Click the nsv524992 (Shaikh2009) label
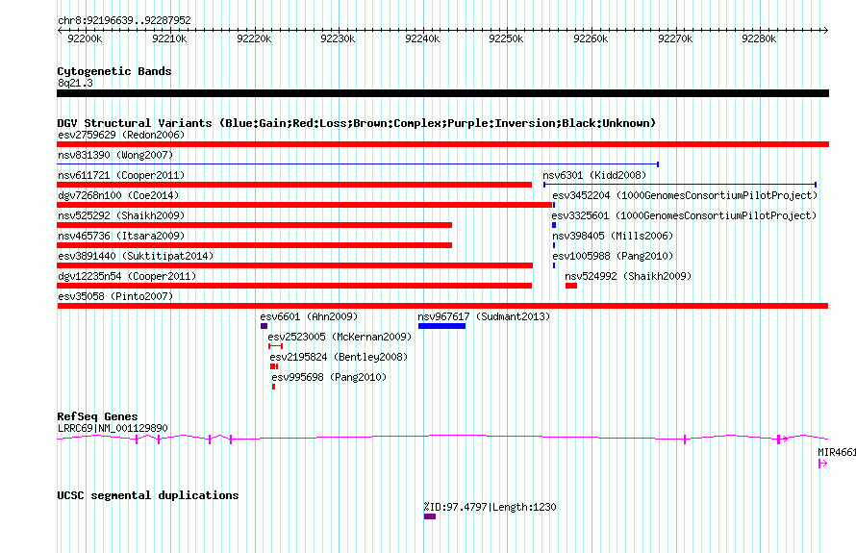The width and height of the screenshot is (856, 553). (x=628, y=276)
